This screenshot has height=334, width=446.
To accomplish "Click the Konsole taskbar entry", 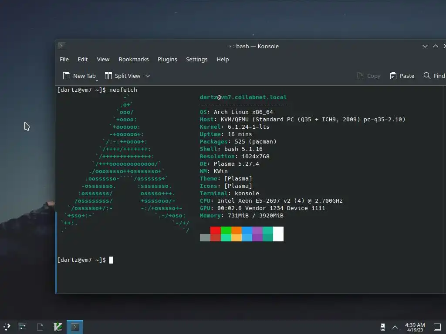I will [75, 327].
